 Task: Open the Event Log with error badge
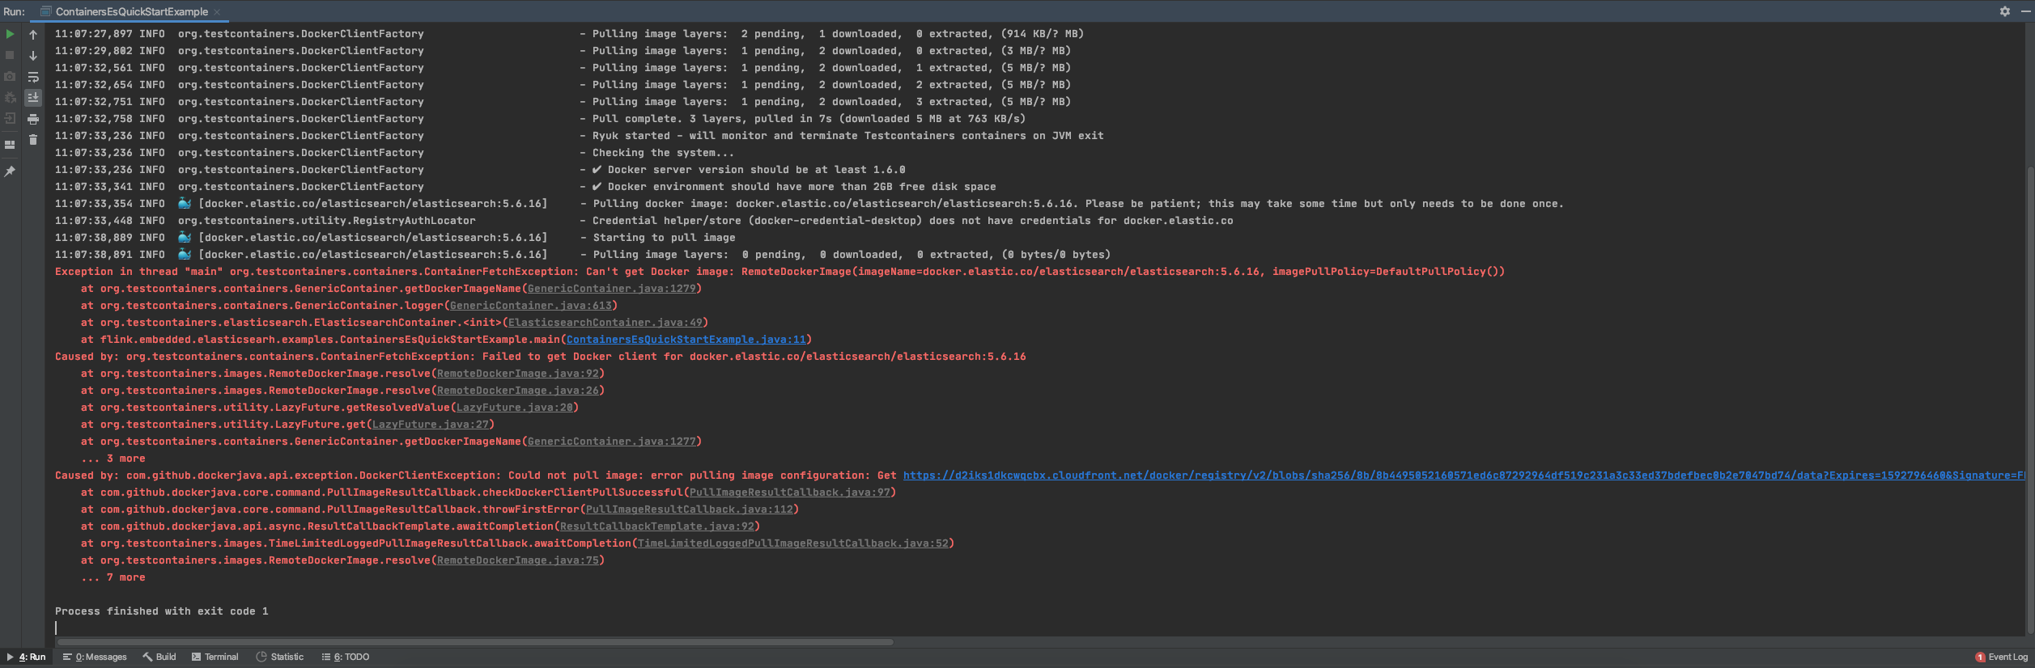[2001, 657]
